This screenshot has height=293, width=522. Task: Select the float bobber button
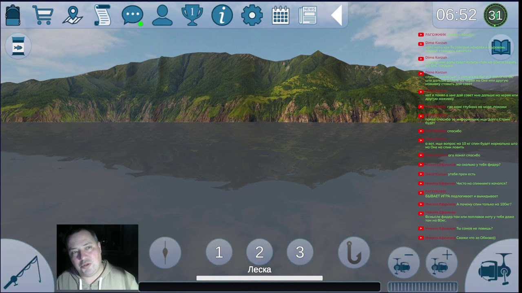pos(165,252)
